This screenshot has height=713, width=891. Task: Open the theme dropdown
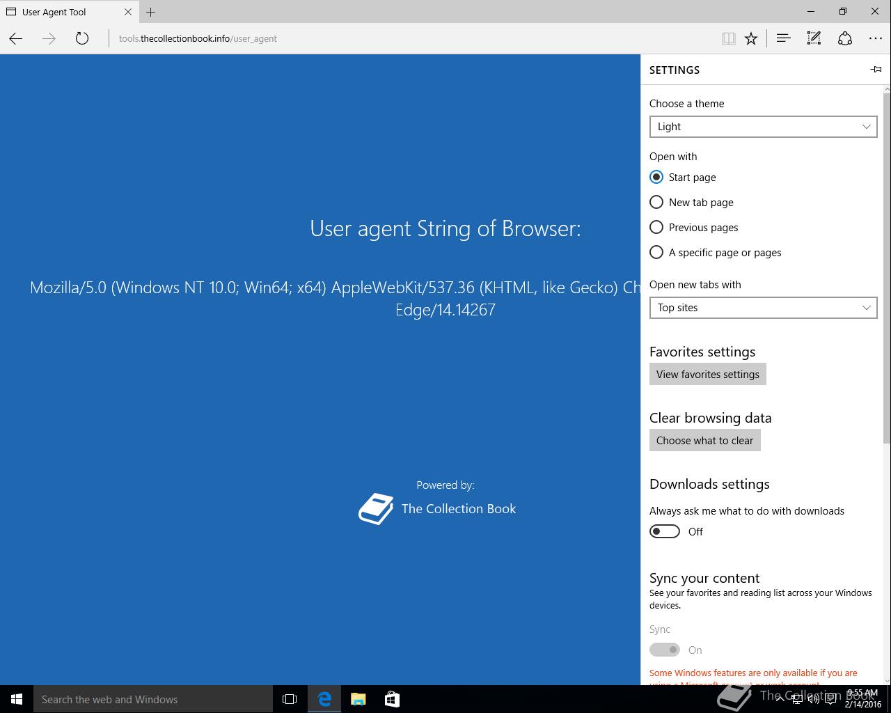point(763,127)
